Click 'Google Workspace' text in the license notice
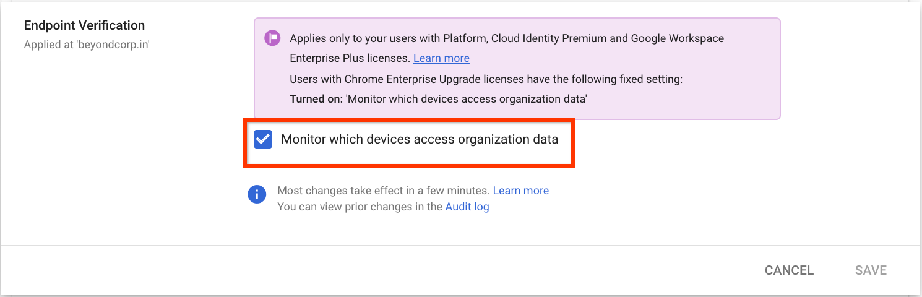This screenshot has width=922, height=297. coord(677,38)
